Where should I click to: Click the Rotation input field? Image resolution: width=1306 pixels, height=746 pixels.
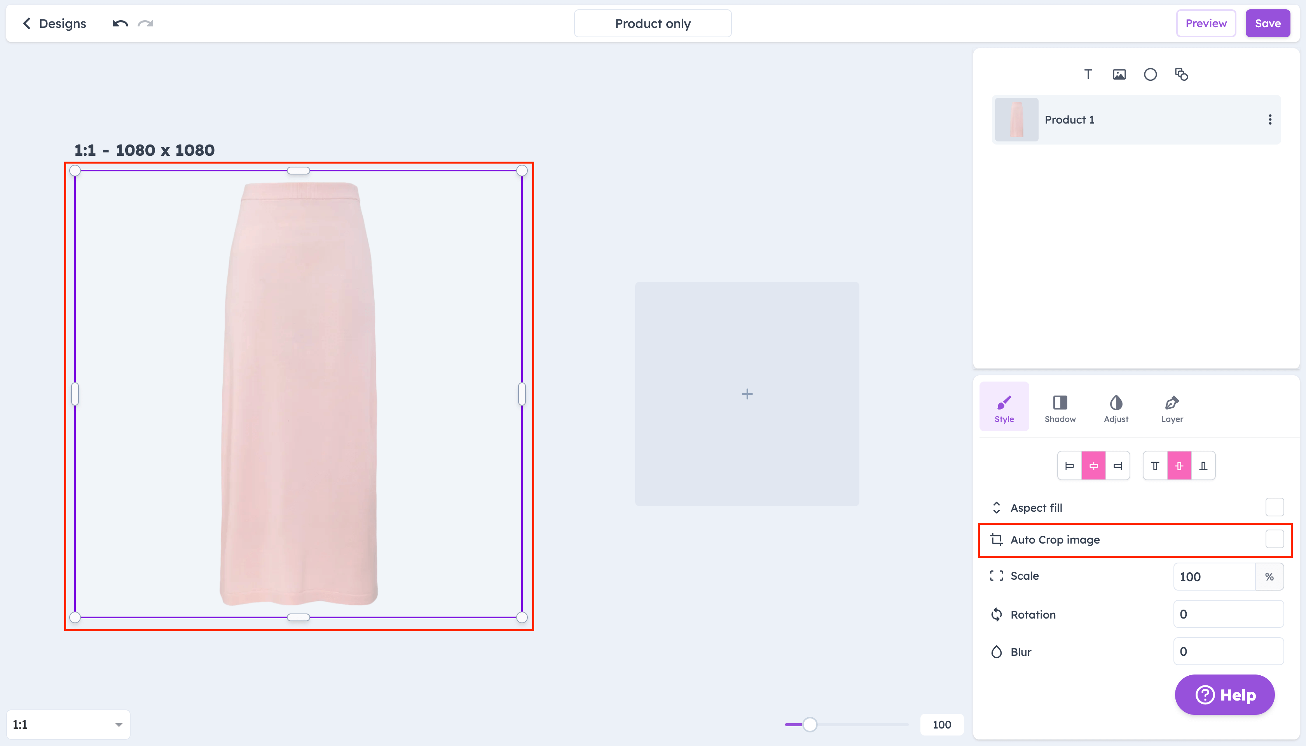click(1228, 614)
